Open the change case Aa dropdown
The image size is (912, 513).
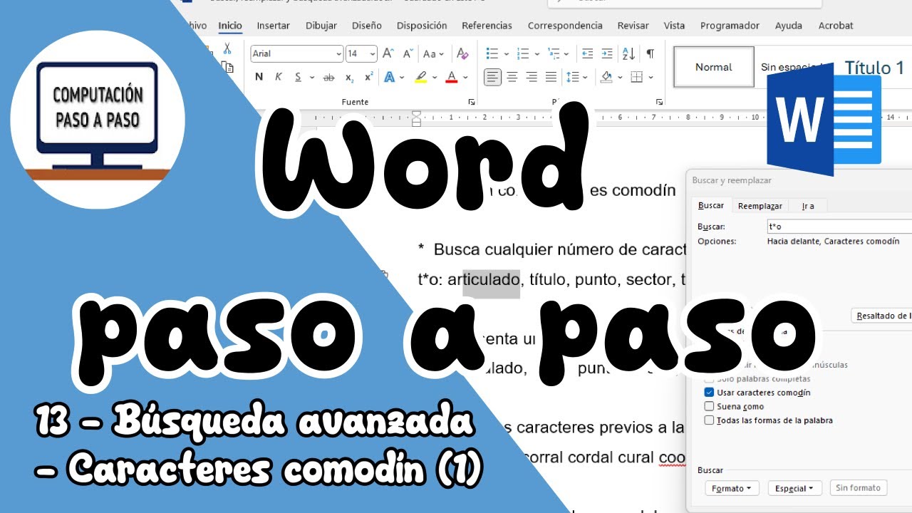click(x=433, y=53)
